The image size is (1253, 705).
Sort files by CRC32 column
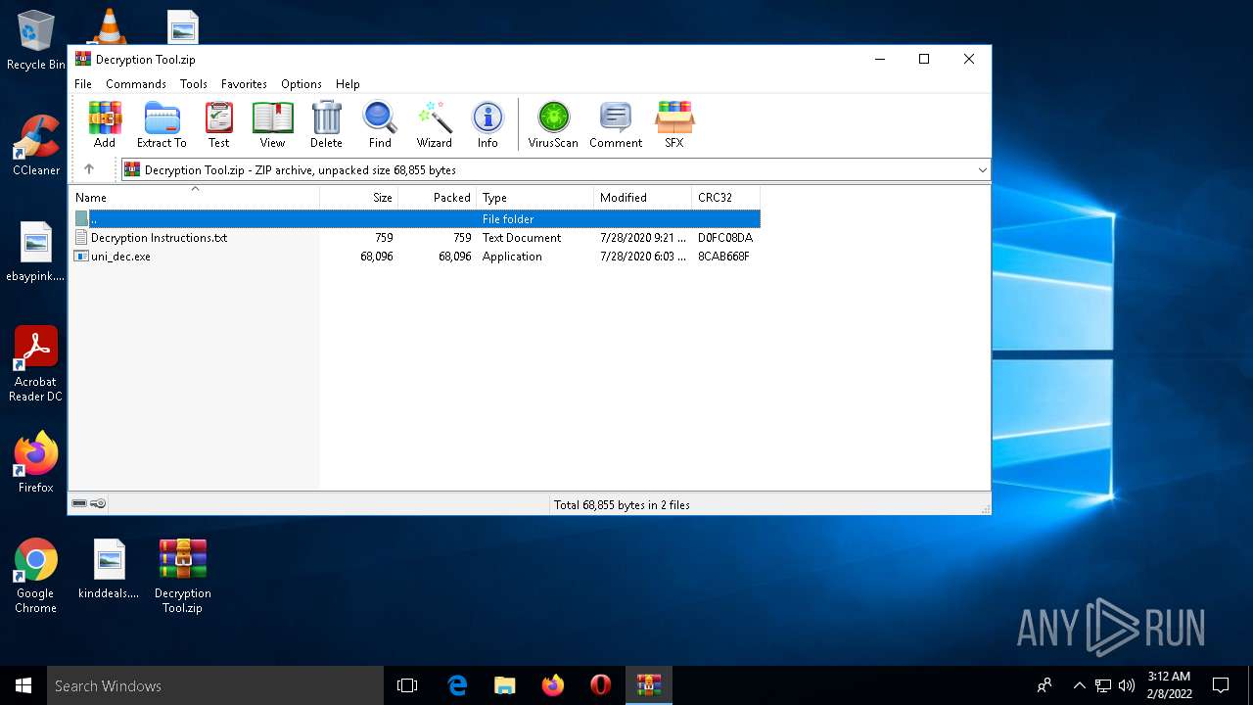click(725, 197)
